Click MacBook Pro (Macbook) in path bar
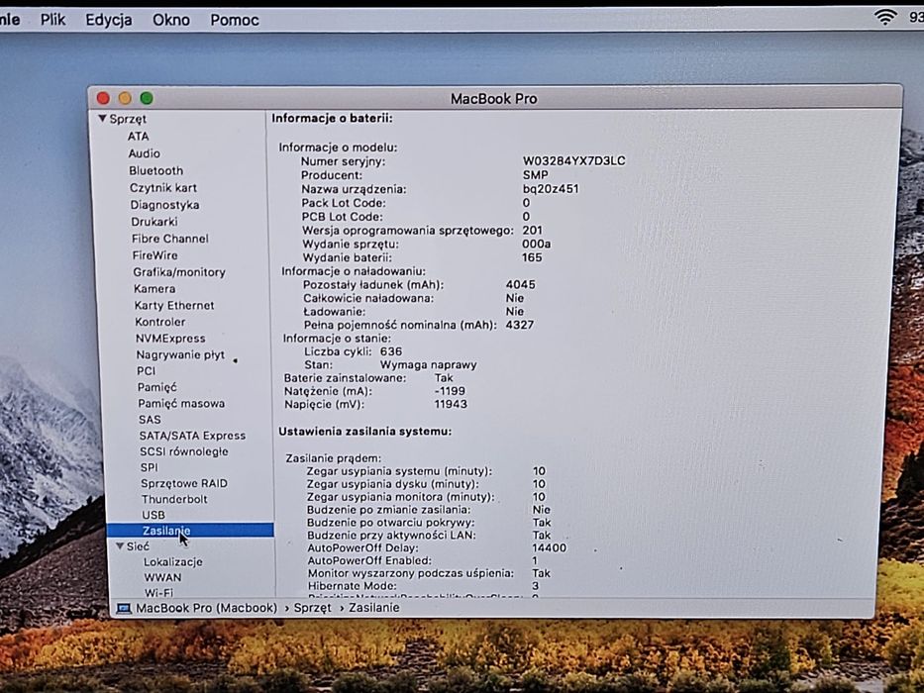 tap(206, 608)
